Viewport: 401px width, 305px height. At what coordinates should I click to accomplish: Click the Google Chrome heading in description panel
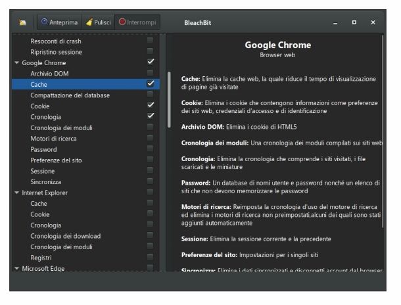point(277,45)
